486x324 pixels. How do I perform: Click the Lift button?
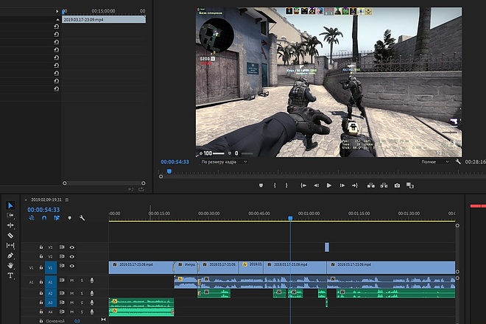370,186
